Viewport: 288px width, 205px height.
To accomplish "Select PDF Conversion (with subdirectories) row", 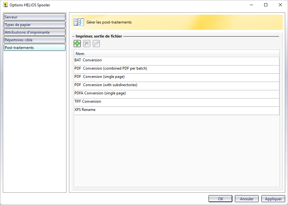I will (176, 86).
